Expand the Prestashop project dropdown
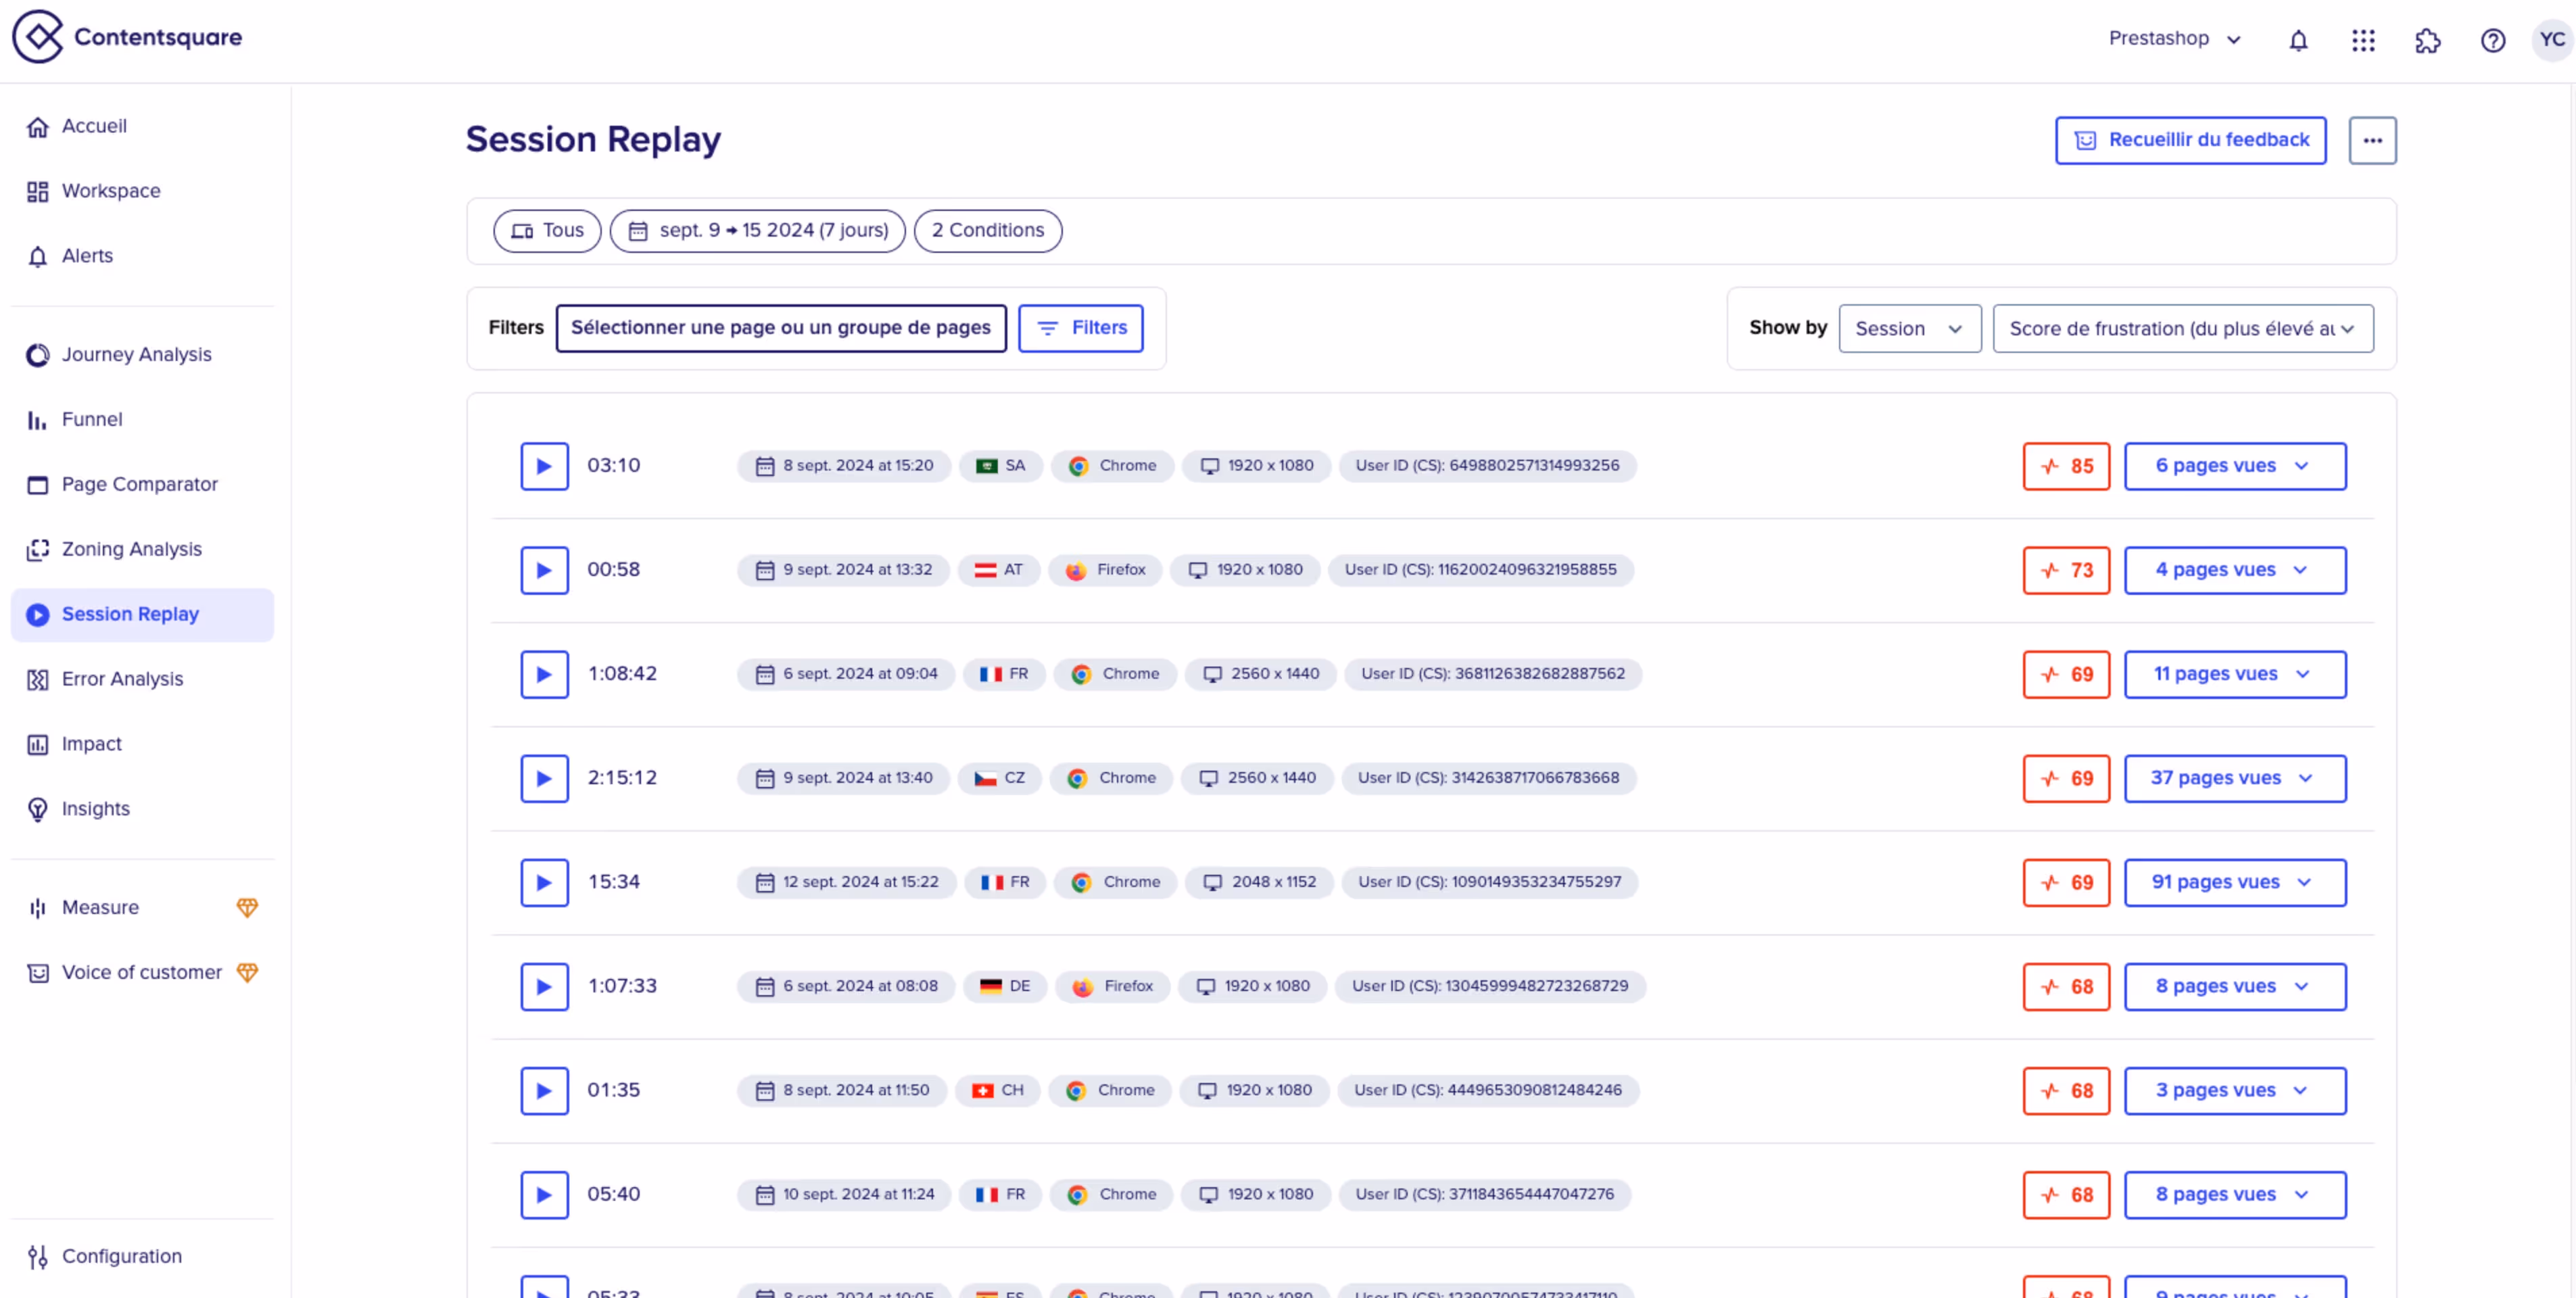 tap(2174, 39)
